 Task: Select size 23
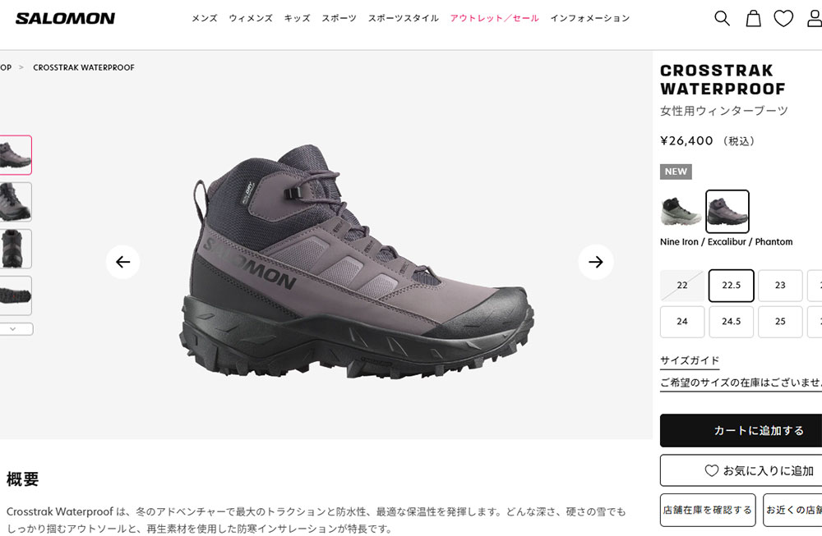(780, 286)
